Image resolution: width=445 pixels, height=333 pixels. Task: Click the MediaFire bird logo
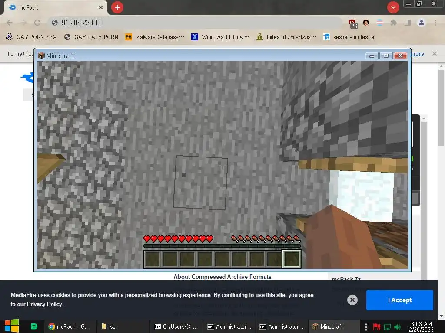click(27, 77)
